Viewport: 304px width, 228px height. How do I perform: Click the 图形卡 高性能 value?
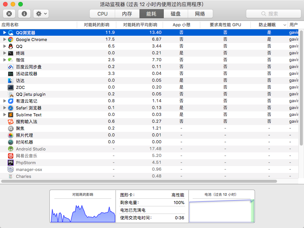(178, 195)
